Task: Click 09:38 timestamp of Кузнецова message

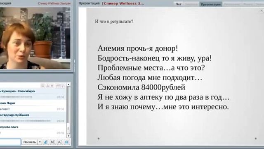Action: point(60,97)
